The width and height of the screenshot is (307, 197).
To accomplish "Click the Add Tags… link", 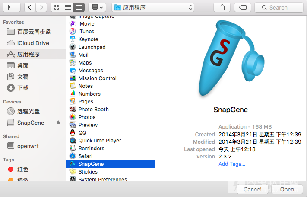I will click(232, 164).
